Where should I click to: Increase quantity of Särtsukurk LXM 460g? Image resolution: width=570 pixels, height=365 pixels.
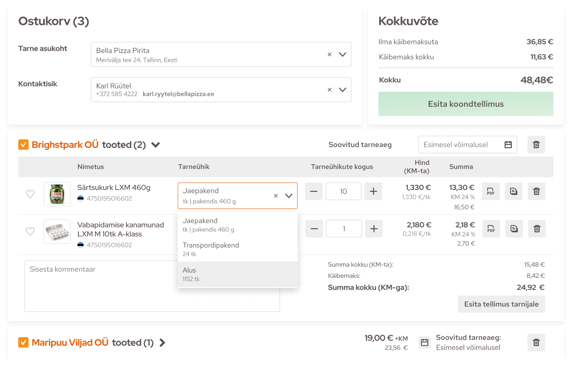click(x=373, y=192)
